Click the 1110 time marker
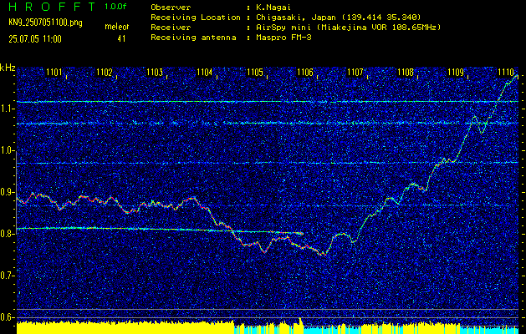Screen dimensions: 526x334 506,72
